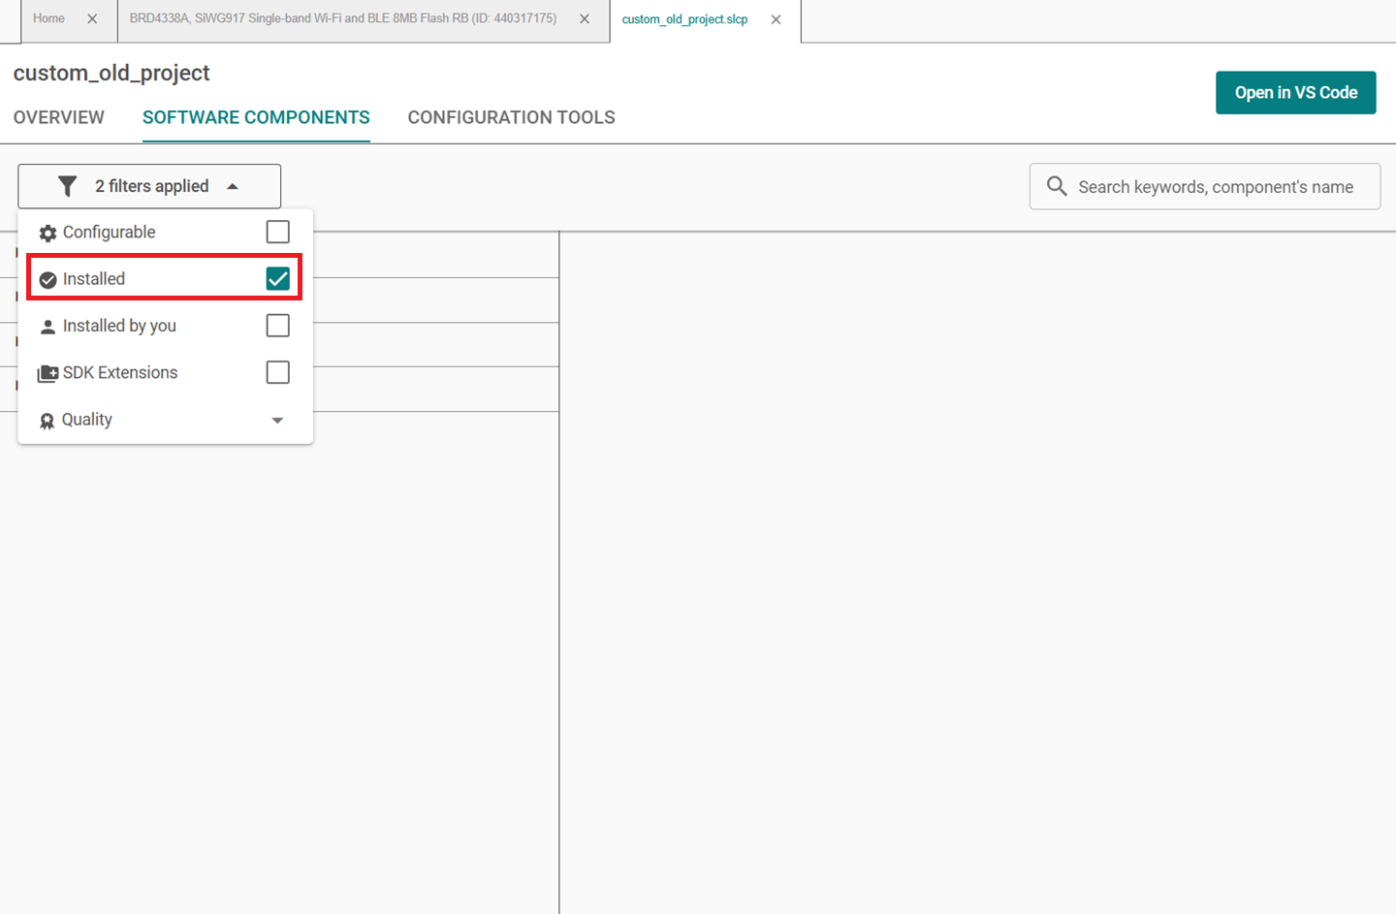Enable the Configurable filter checkbox
This screenshot has height=914, width=1396.
click(x=277, y=232)
